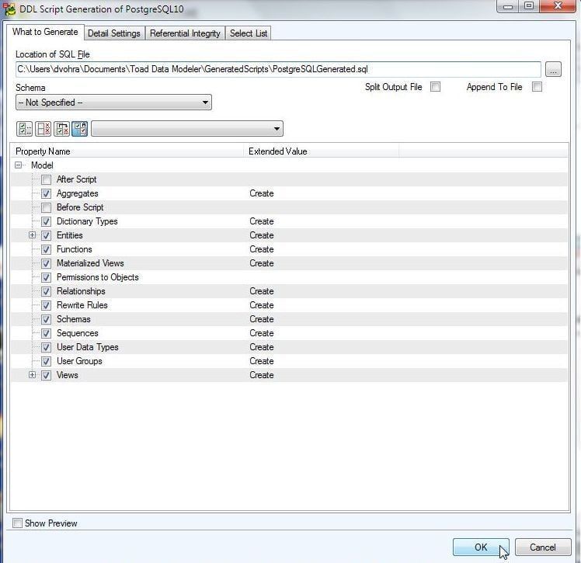Open the empty dropdown beside toolbar icons
The width and height of the screenshot is (581, 563).
(187, 129)
